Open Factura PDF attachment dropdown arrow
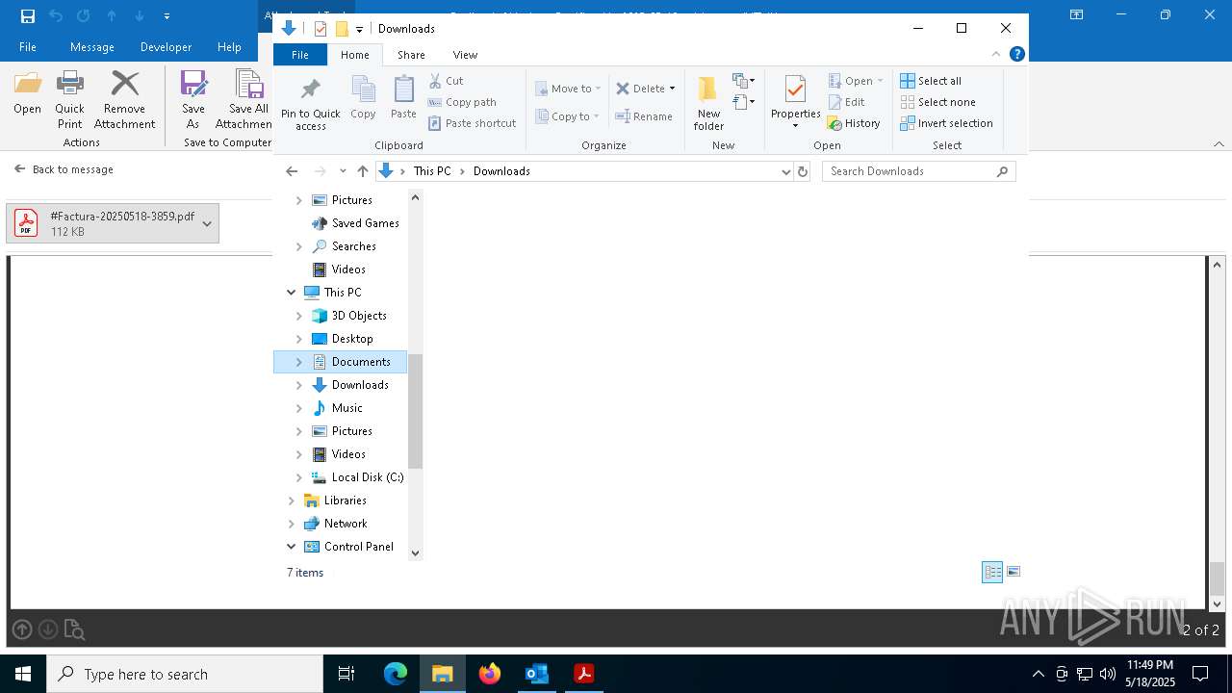 [x=207, y=223]
